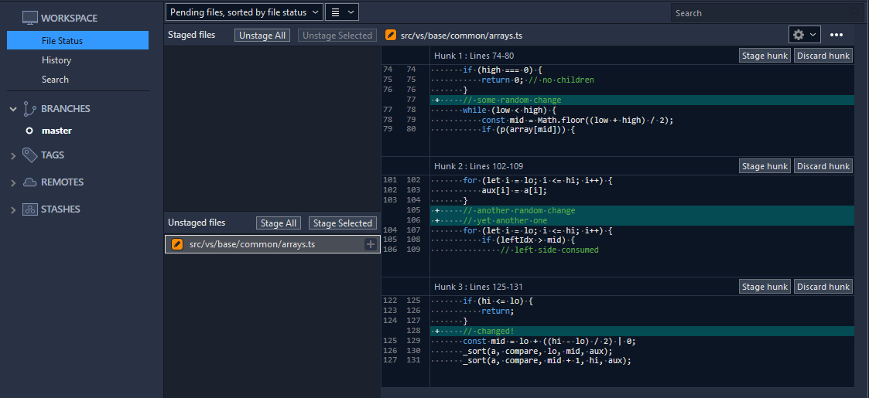
Task: Expand the Stashes section
Action: [13, 209]
